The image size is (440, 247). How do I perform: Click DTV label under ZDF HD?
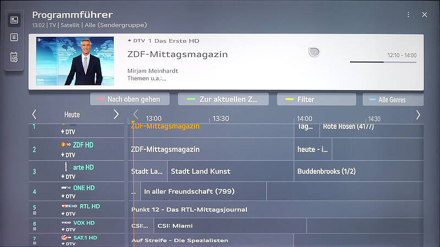coord(68,155)
